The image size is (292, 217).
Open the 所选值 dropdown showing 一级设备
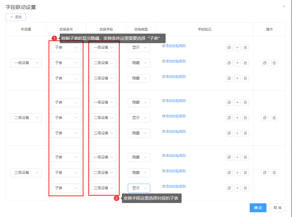click(26, 63)
